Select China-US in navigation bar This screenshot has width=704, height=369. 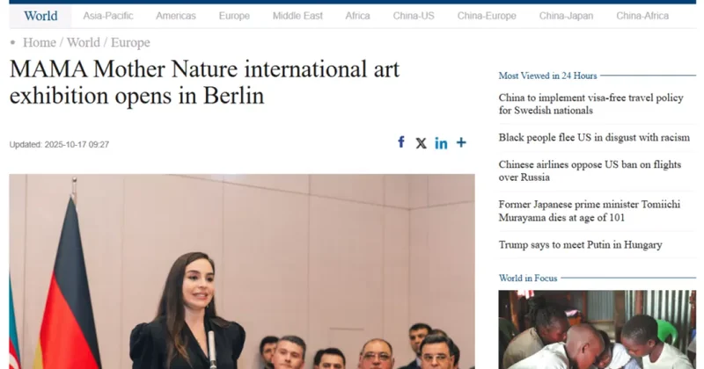tap(414, 16)
